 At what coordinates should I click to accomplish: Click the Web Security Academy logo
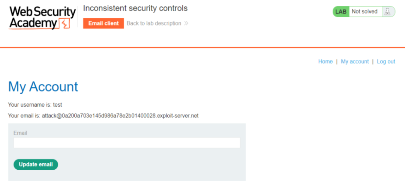(x=43, y=18)
